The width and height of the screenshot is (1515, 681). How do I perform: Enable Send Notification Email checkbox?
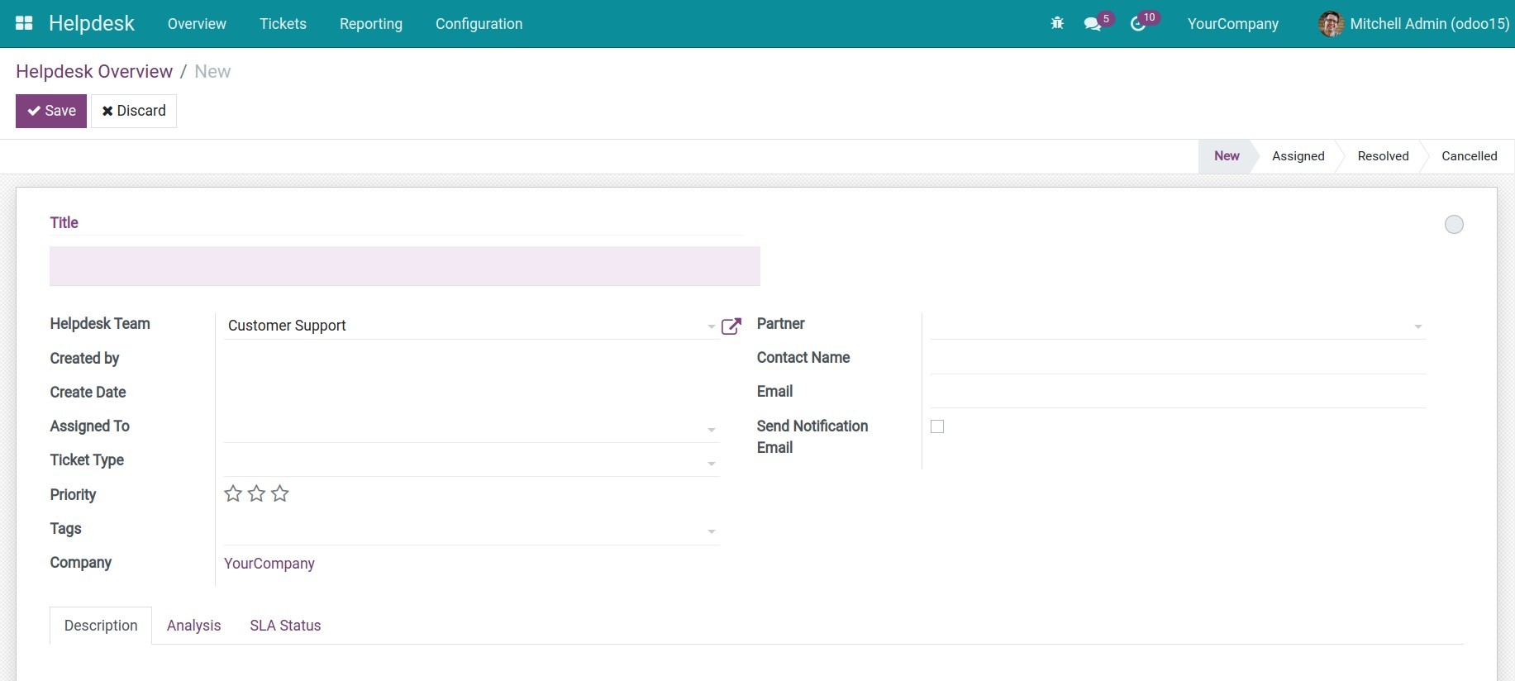tap(937, 426)
